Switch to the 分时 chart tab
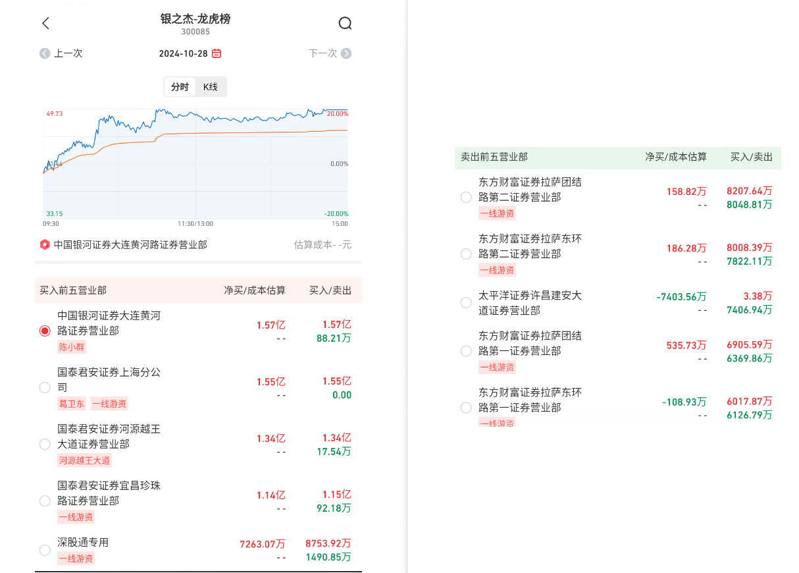The width and height of the screenshot is (799, 573). coord(180,87)
